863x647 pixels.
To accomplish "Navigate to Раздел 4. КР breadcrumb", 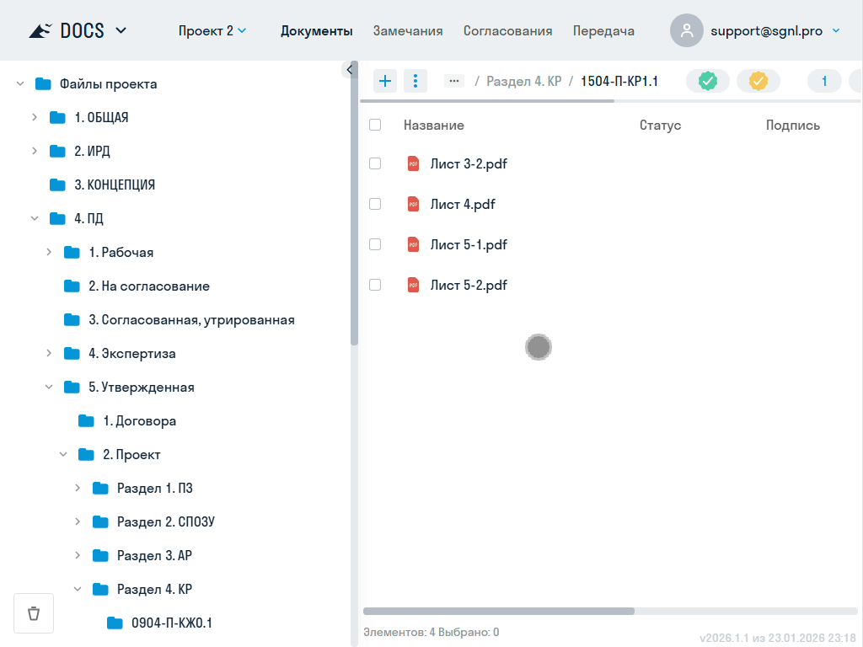I will 523,81.
